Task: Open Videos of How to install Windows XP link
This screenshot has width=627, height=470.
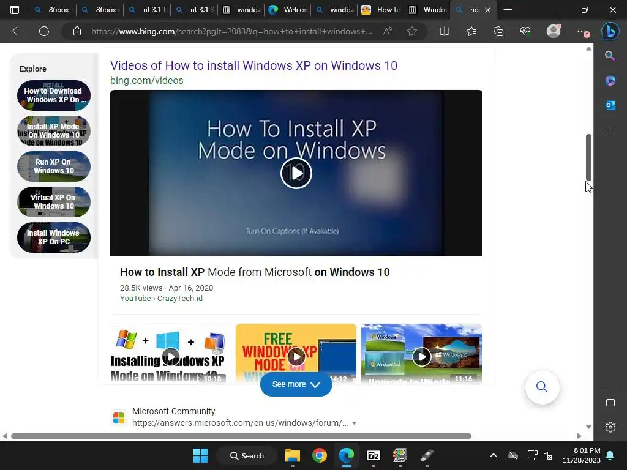Action: tap(253, 65)
